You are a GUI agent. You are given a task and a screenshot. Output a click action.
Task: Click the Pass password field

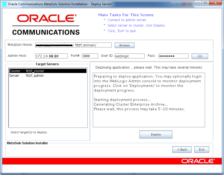[x=173, y=56]
